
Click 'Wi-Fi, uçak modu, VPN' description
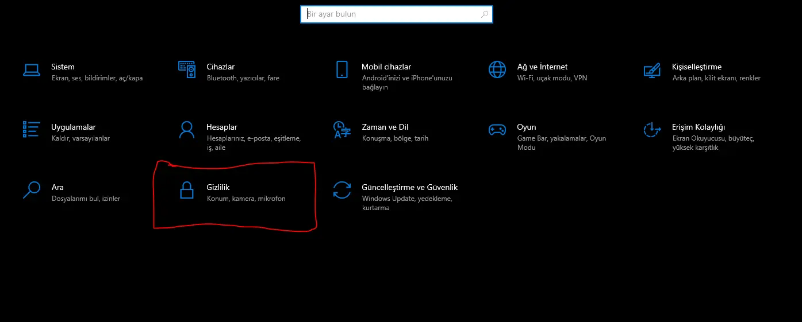click(x=552, y=78)
